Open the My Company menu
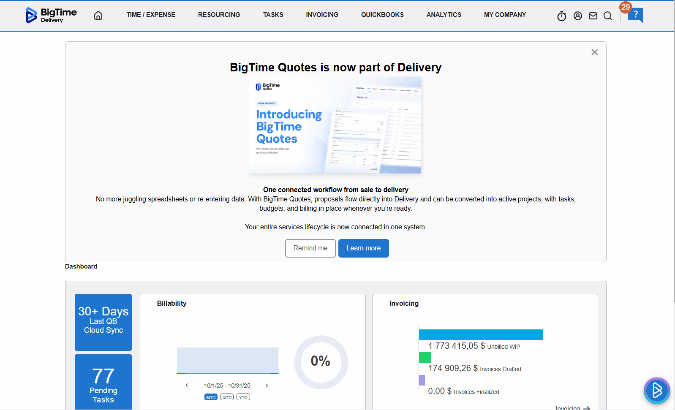This screenshot has width=675, height=410. 505,15
